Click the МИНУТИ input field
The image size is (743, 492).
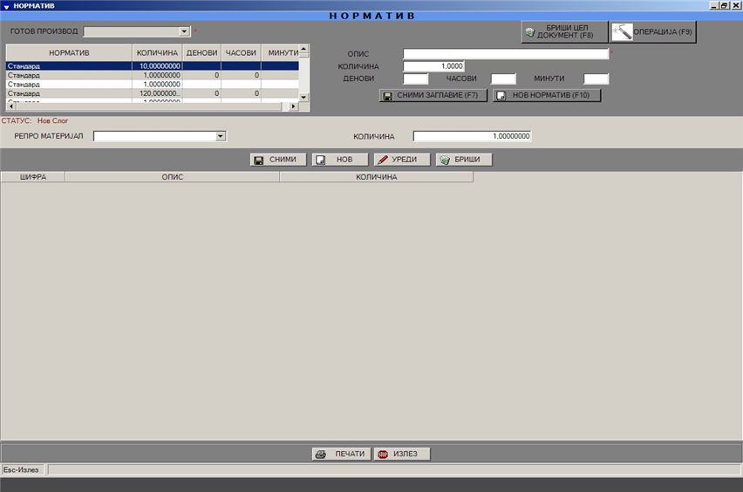[x=596, y=79]
